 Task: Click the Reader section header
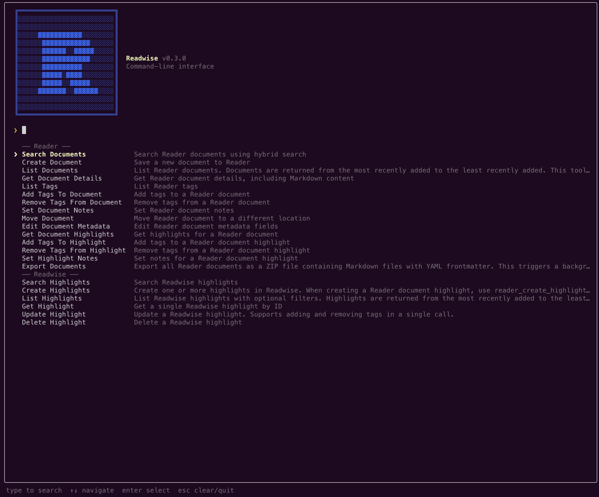(x=46, y=146)
